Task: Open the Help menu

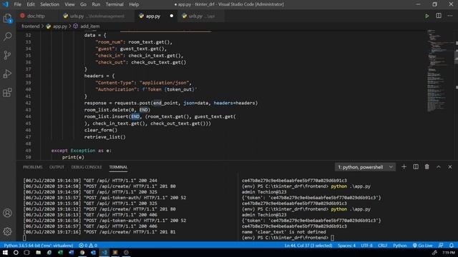Action: click(x=134, y=4)
